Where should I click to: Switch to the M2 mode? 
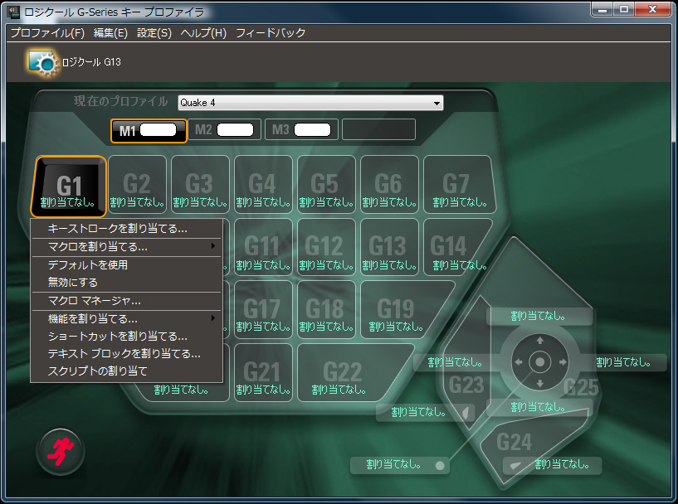click(222, 130)
